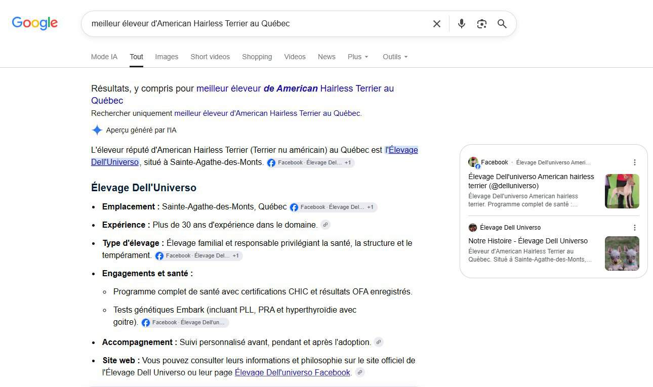Open Élevage Dell'universo Facebook link
Image resolution: width=653 pixels, height=387 pixels.
point(293,372)
